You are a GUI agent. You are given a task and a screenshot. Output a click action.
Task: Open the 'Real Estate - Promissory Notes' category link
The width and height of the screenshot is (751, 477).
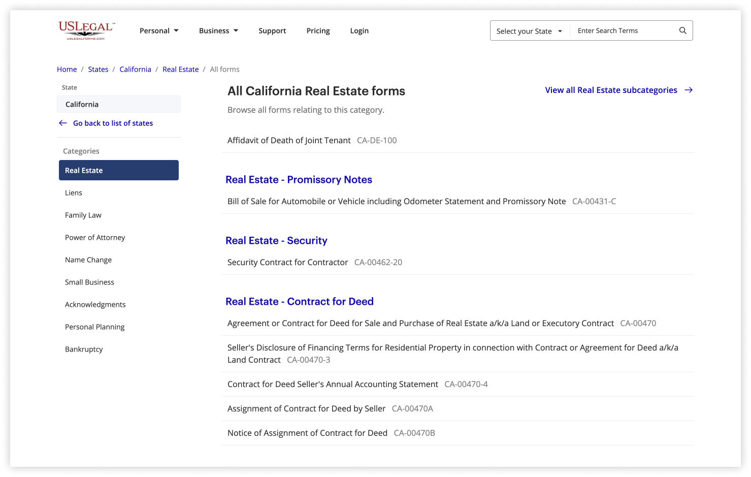pos(299,179)
